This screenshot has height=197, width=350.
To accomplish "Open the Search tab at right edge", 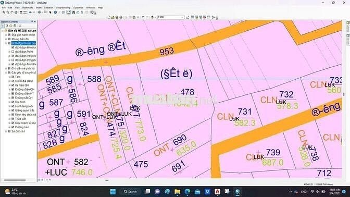I will 348,39.
